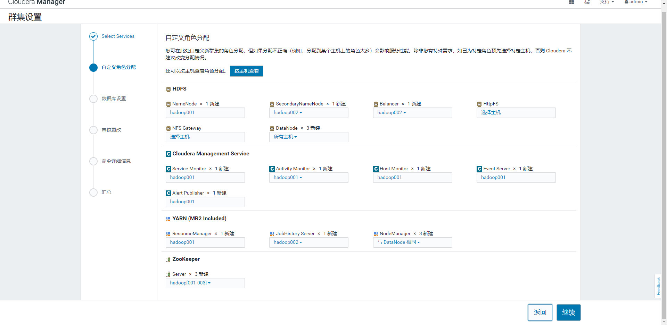667x325 pixels.
Task: Click the 按主机查看 button
Action: (246, 71)
